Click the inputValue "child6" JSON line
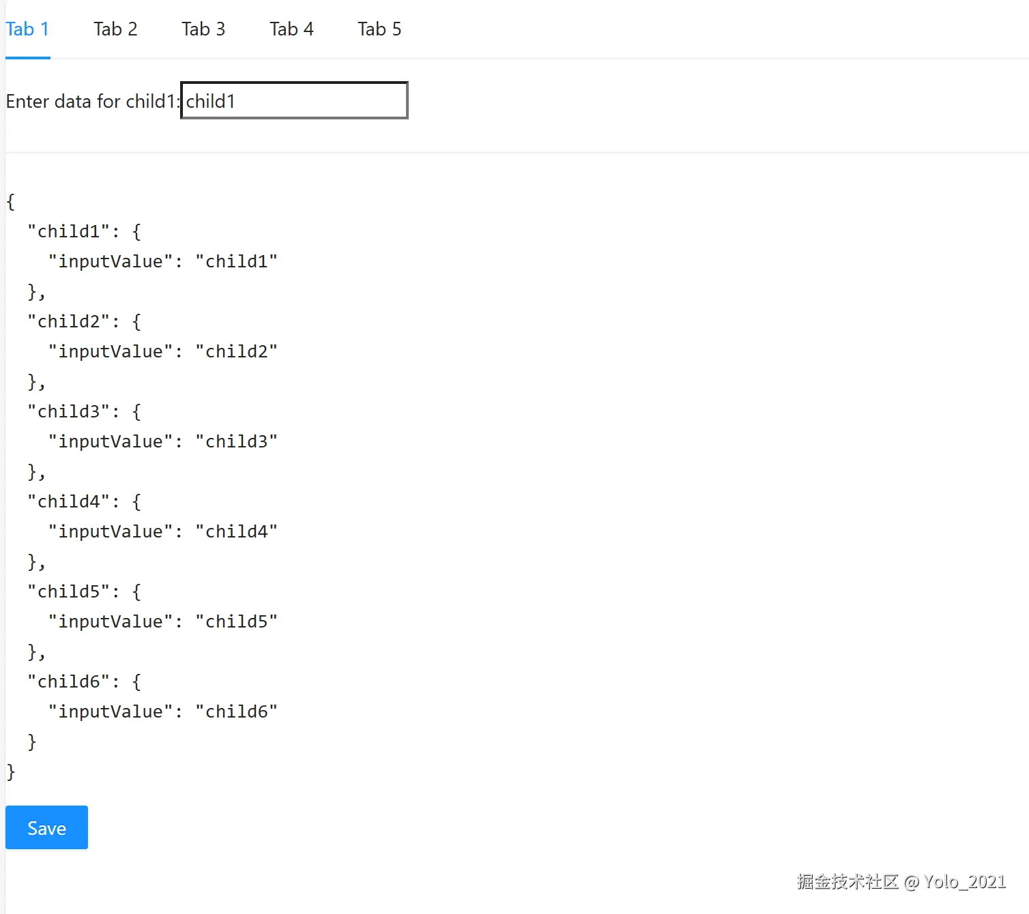The width and height of the screenshot is (1029, 914). (162, 712)
